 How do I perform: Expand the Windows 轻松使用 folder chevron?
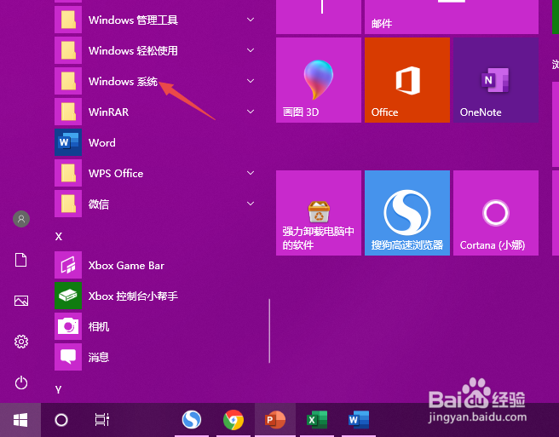pyautogui.click(x=251, y=50)
